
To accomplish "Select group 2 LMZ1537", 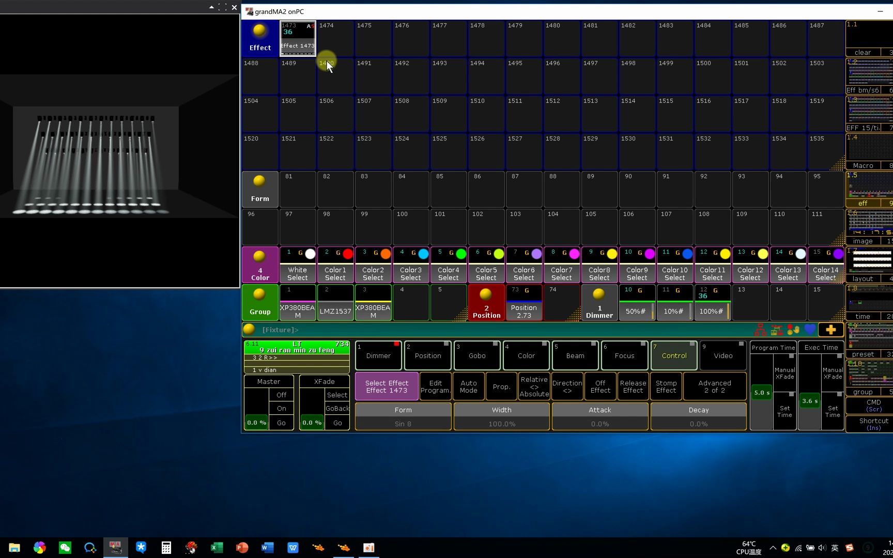I will coord(335,302).
